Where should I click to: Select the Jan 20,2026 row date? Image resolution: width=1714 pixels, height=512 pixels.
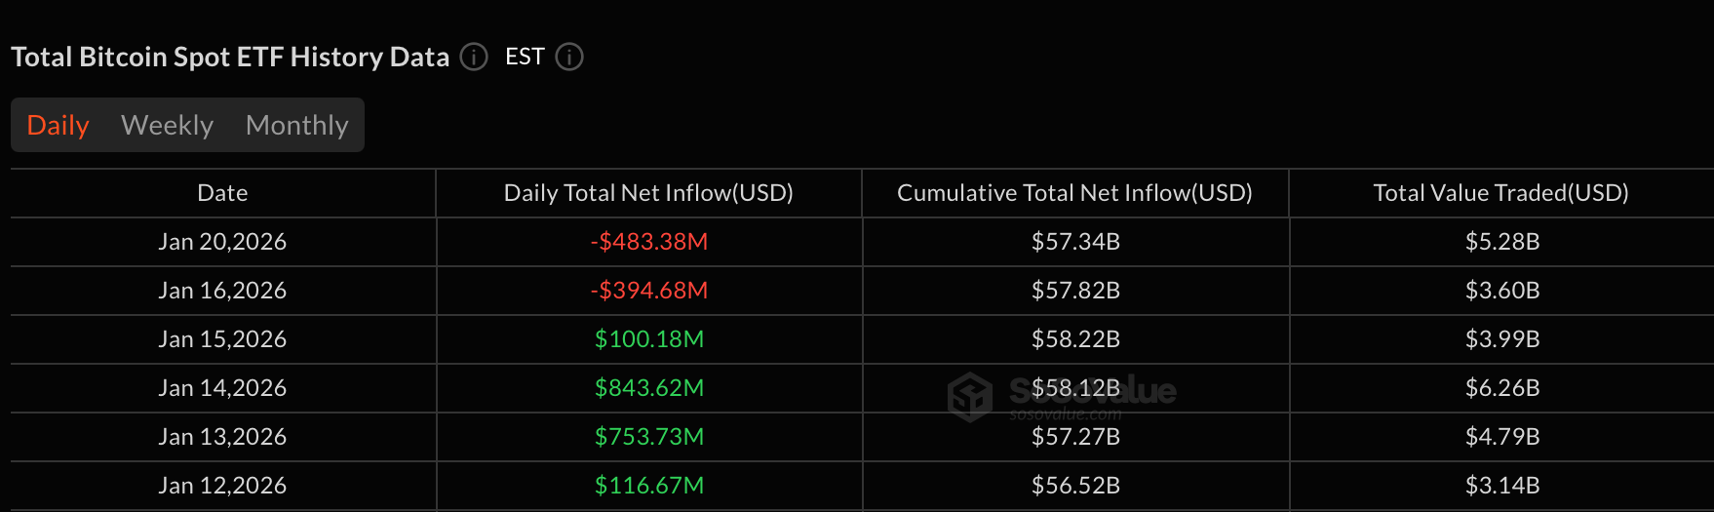[x=222, y=242]
